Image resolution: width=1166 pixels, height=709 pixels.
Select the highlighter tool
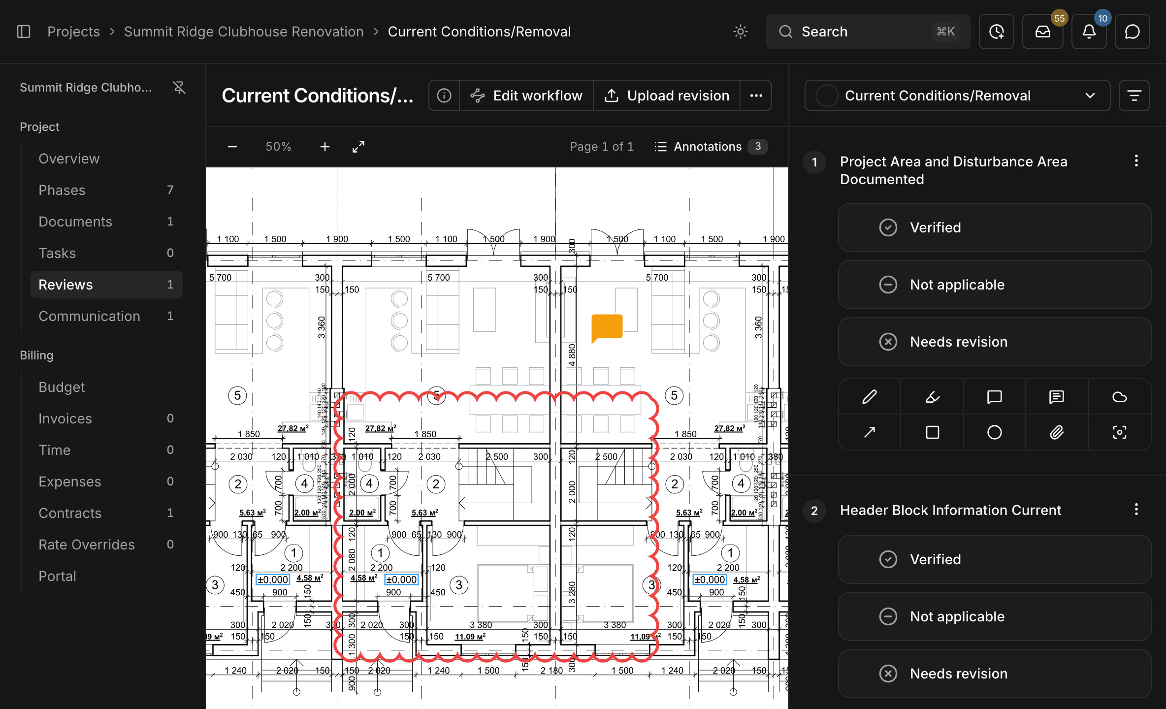click(932, 397)
